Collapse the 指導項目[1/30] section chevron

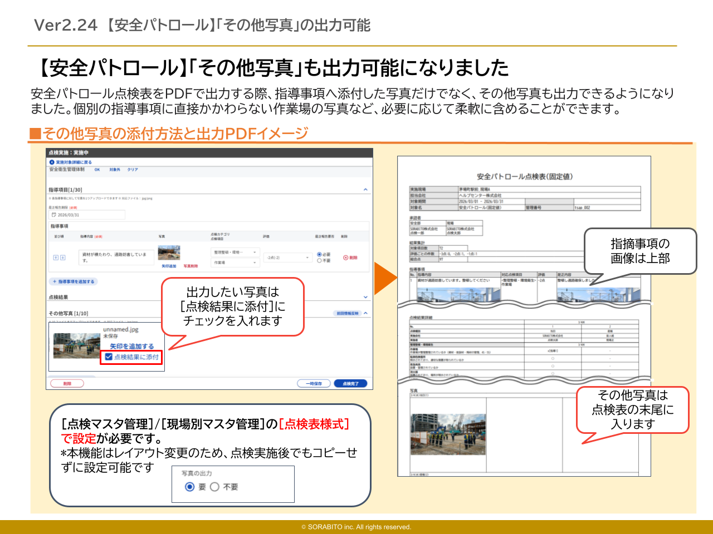click(x=365, y=190)
